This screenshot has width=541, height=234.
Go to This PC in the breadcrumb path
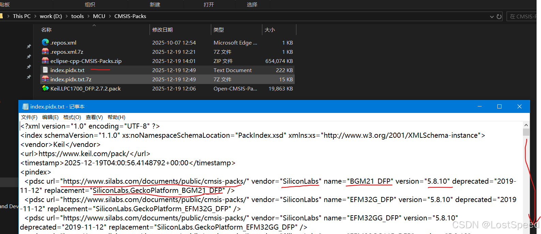[22, 16]
